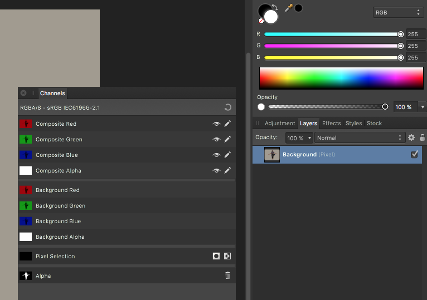427x300 pixels.
Task: Select the Background Red channel row
Action: pos(127,190)
